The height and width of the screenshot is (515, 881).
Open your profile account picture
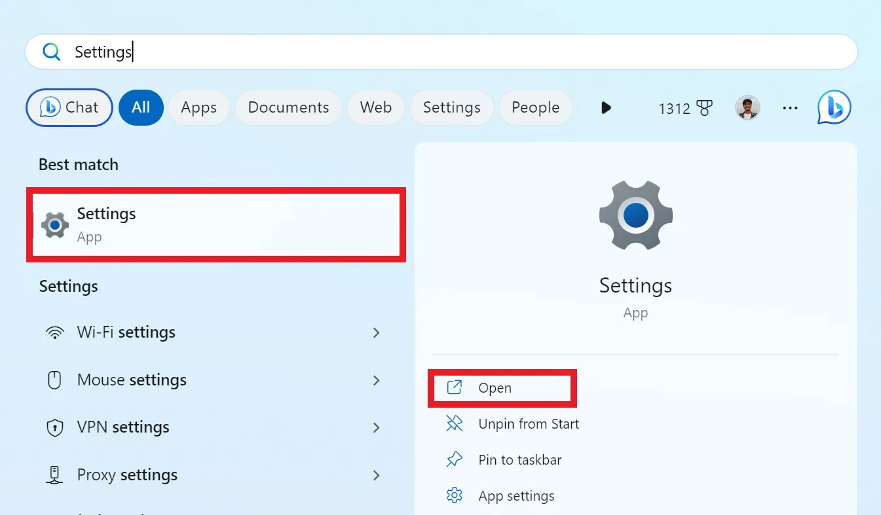(747, 107)
